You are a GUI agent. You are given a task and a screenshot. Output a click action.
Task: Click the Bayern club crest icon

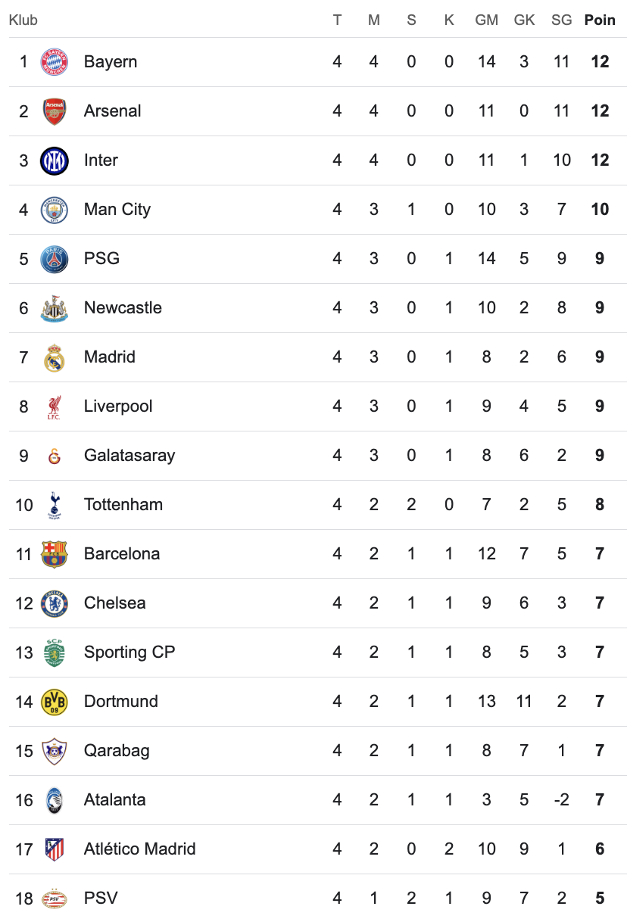[x=54, y=62]
